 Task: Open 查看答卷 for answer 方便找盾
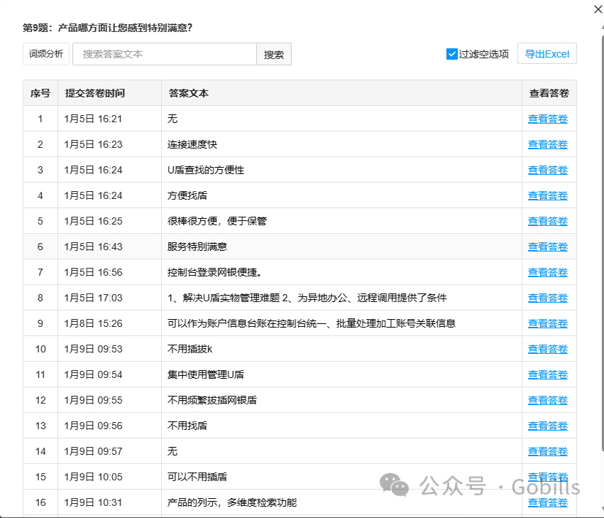(x=547, y=196)
